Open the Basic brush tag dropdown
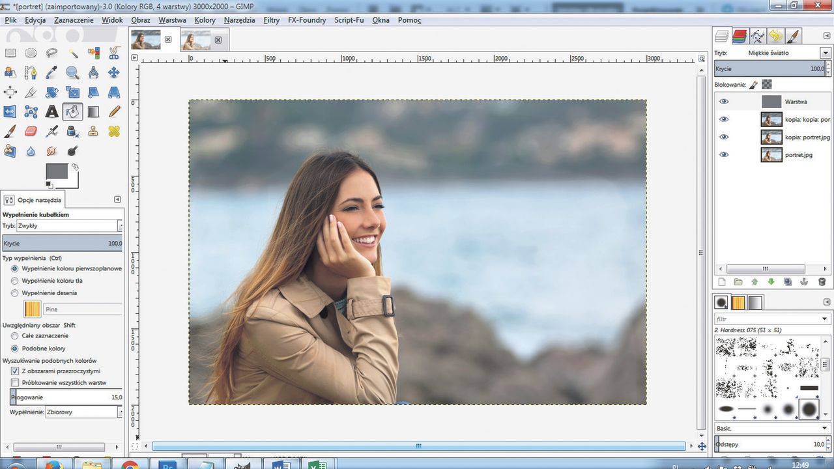This screenshot has height=469, width=834. click(772, 428)
